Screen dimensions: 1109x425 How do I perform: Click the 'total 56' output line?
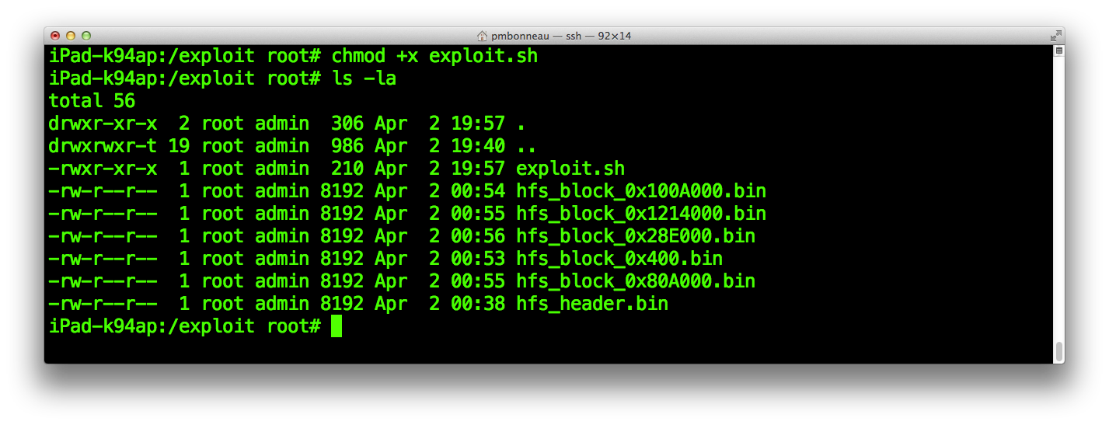tap(92, 101)
